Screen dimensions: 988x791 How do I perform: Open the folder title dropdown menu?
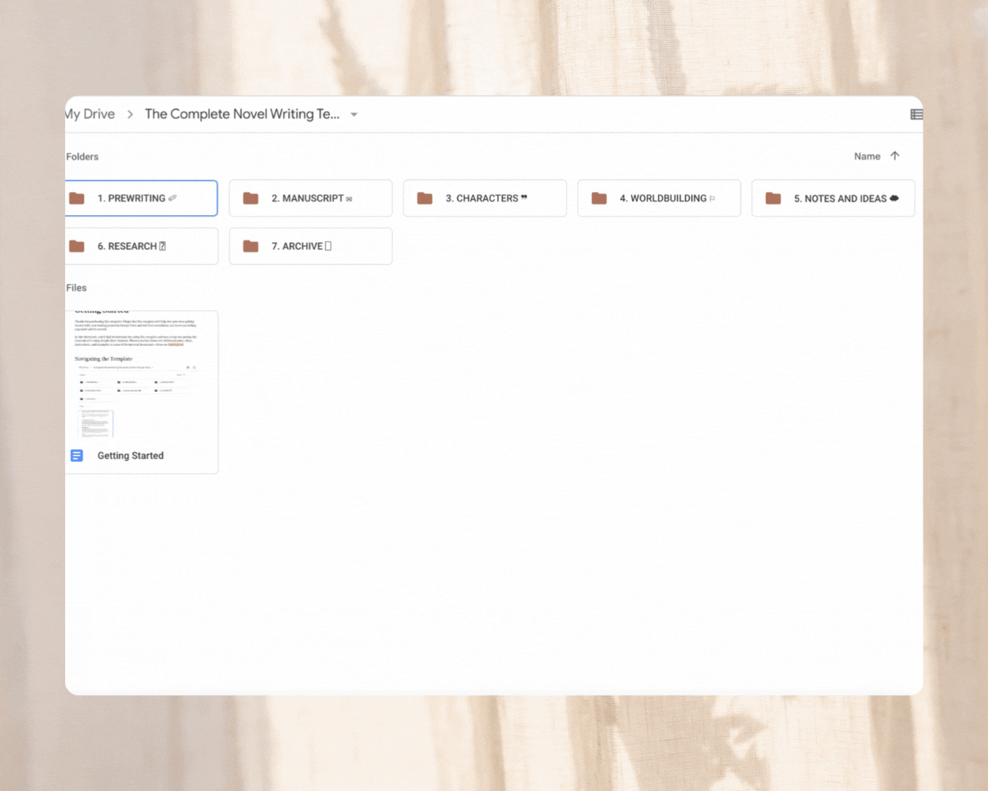[353, 114]
